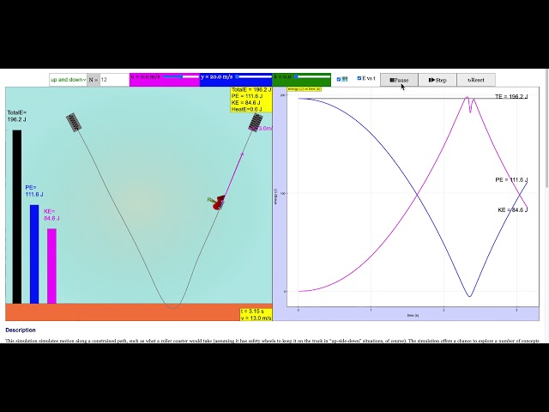Click the 'KE = 84.6 J' graph label
Screen dimensions: 549x412
click(513, 209)
